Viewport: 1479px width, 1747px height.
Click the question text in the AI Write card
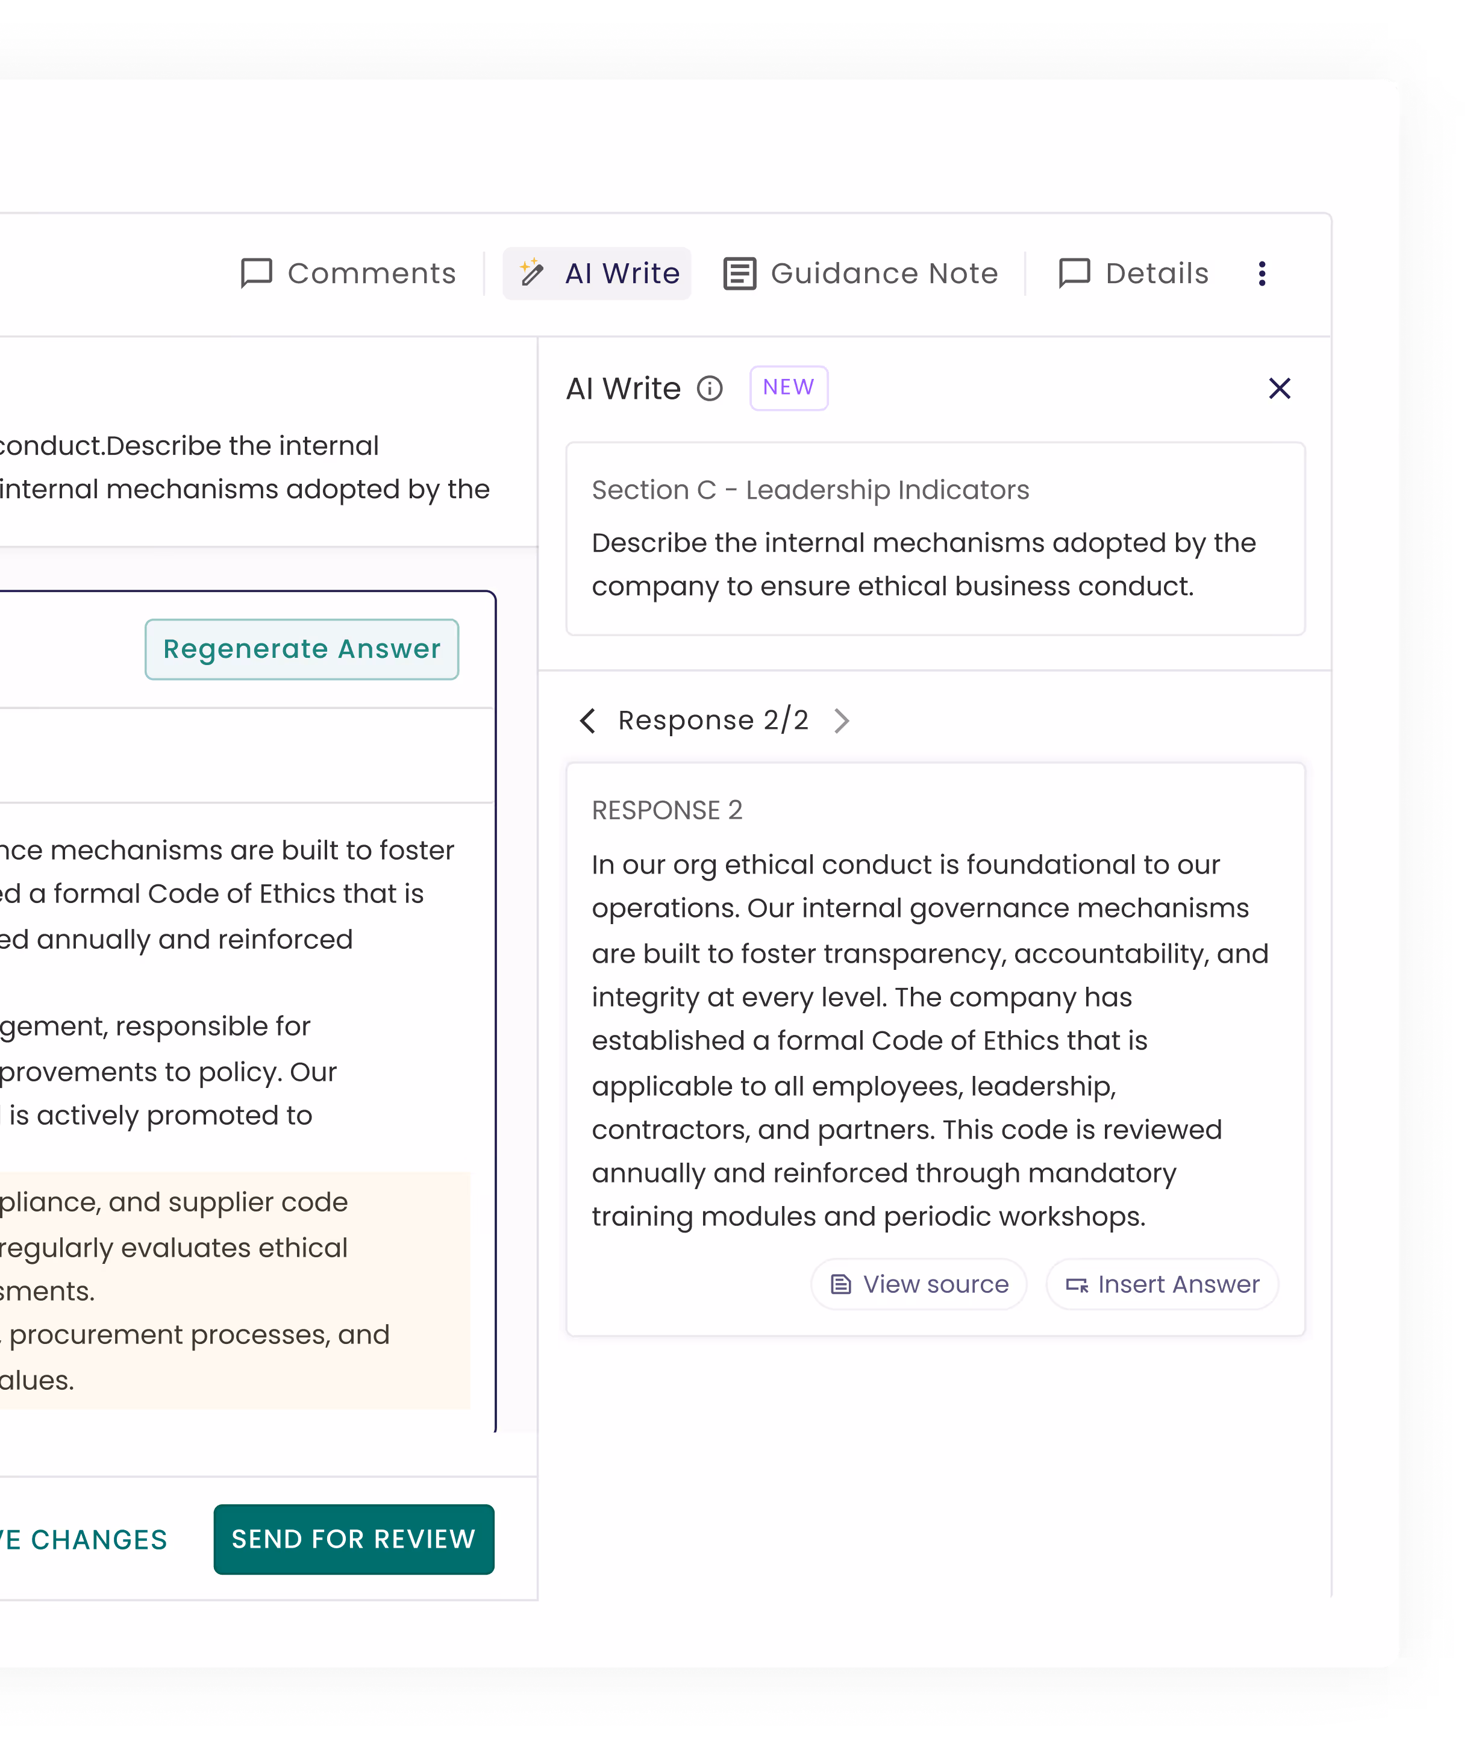[924, 564]
